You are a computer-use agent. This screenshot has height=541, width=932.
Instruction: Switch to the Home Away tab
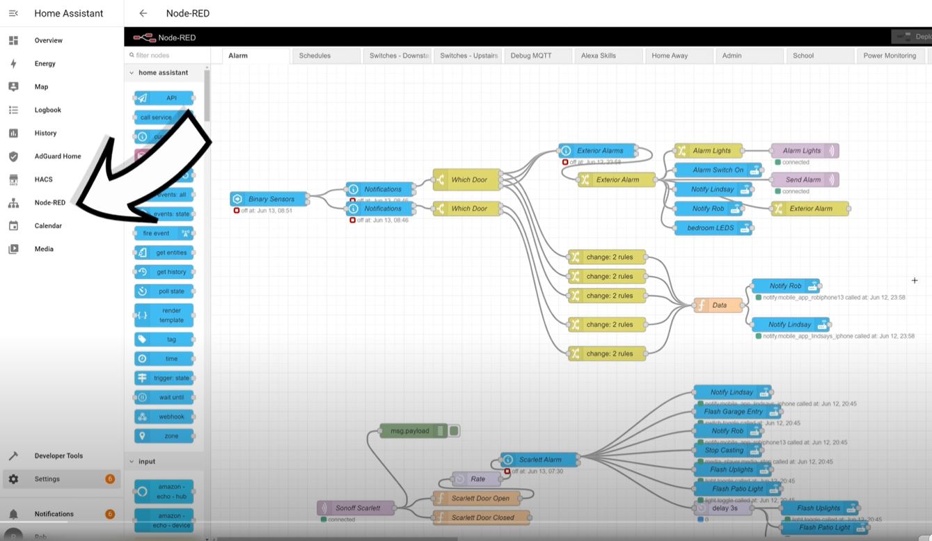point(680,56)
